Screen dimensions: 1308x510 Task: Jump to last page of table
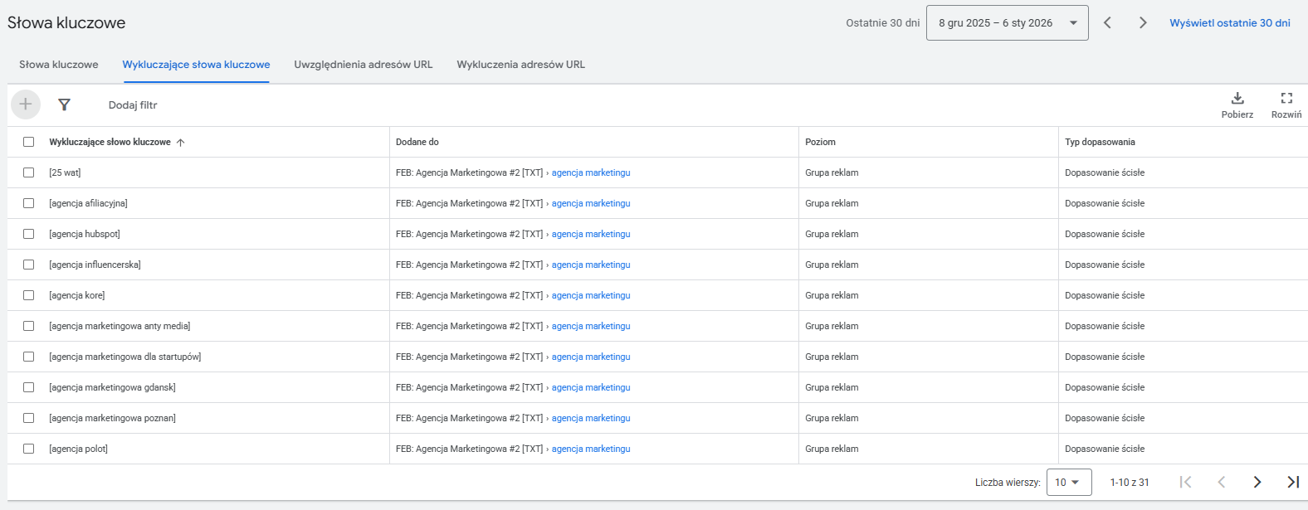1292,482
